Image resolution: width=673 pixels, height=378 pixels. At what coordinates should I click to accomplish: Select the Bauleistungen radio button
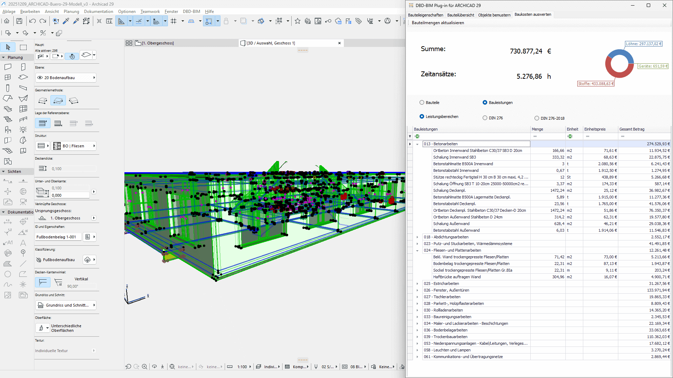pyautogui.click(x=485, y=103)
